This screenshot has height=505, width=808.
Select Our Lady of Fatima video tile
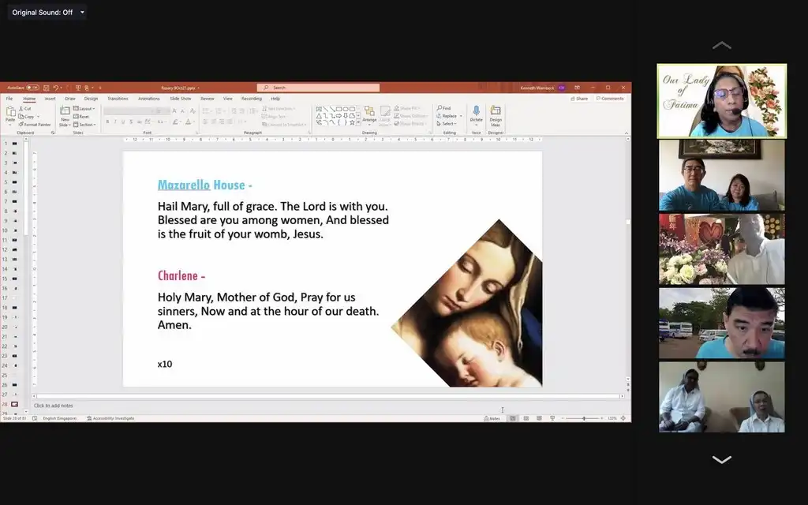(x=721, y=101)
